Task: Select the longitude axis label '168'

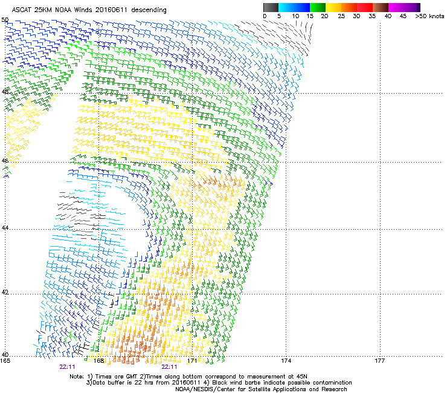Action: (98, 361)
